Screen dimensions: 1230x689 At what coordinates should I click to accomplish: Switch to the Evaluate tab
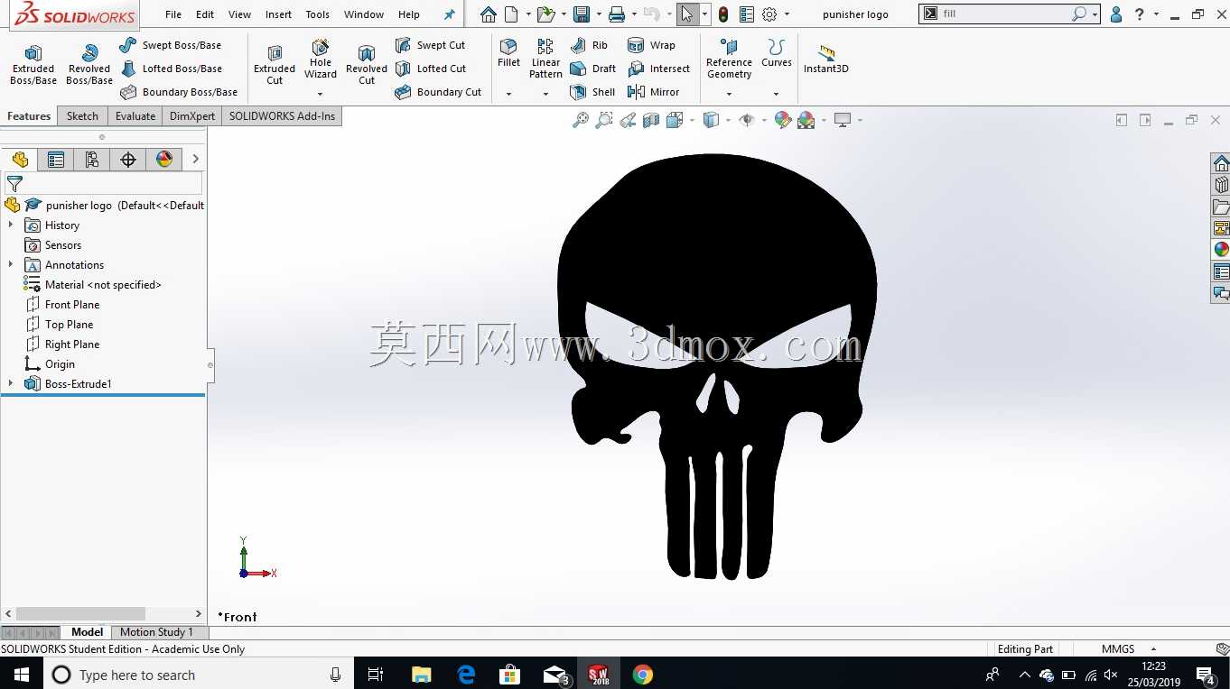tap(135, 115)
